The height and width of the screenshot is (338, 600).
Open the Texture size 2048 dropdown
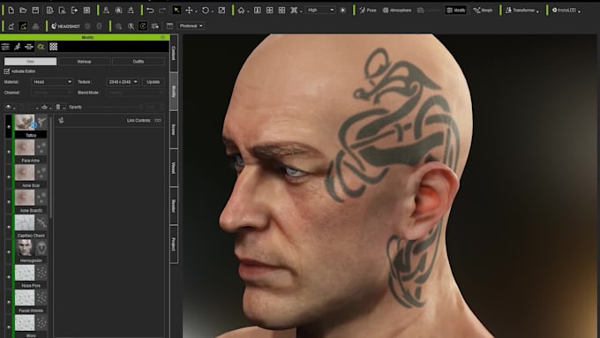pyautogui.click(x=123, y=82)
